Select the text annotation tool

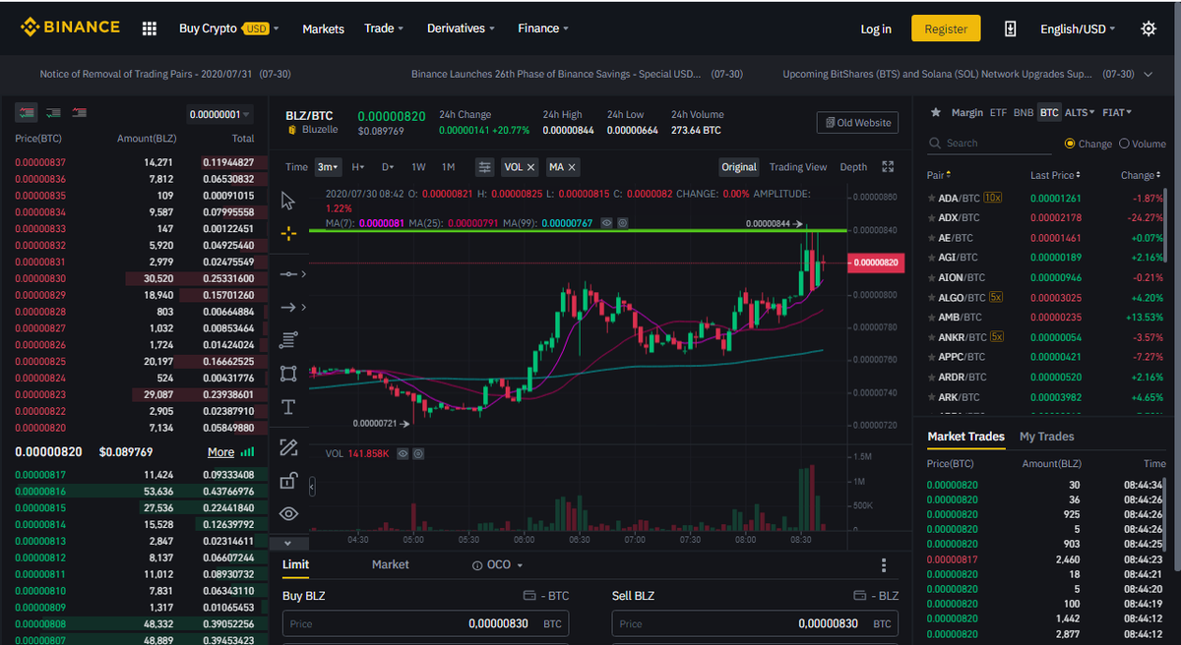(288, 407)
